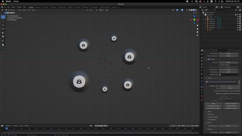Screen dimensions: 242x136
Task: Select the 3D Cursor tool
Action: pyautogui.click(x=3, y=21)
